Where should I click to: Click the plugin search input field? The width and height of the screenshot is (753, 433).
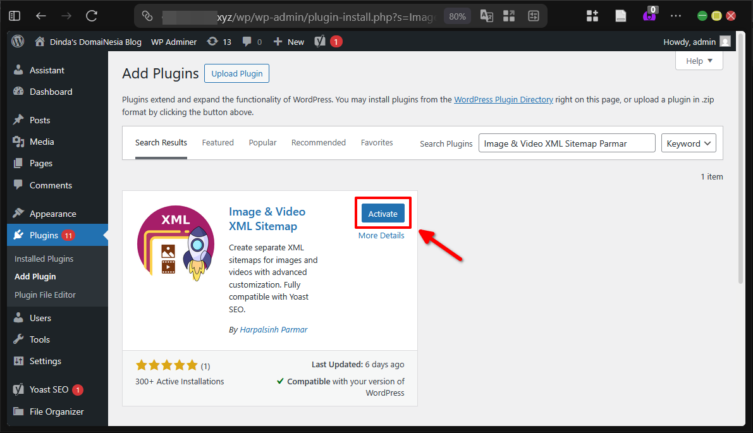click(x=566, y=143)
